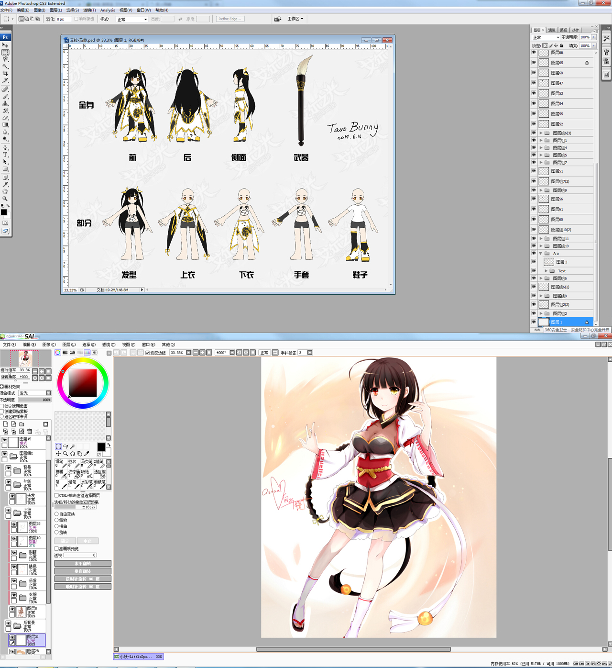Select the Gradient tool in Photoshop toolbox
612x668 pixels.
[x=5, y=124]
